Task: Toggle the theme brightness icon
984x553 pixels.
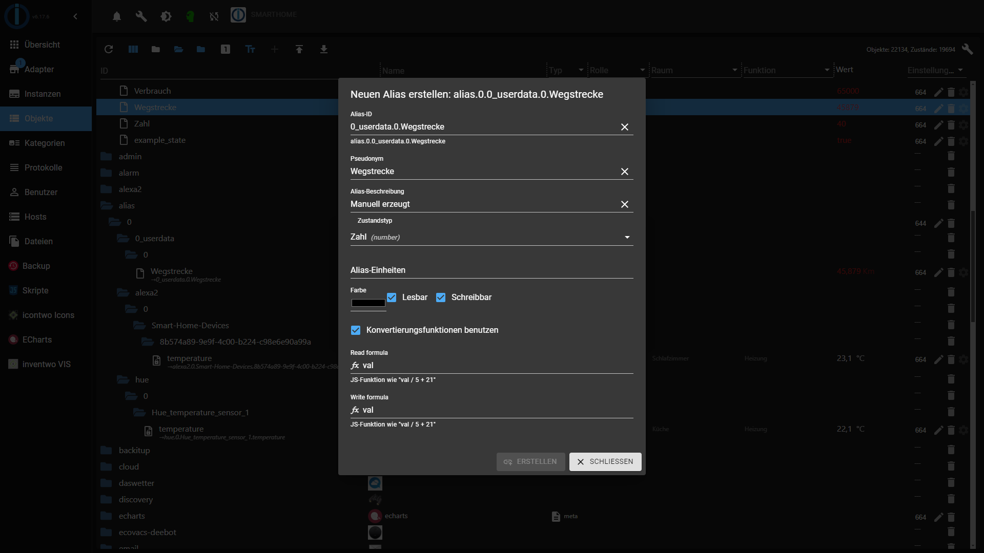Action: (x=166, y=16)
